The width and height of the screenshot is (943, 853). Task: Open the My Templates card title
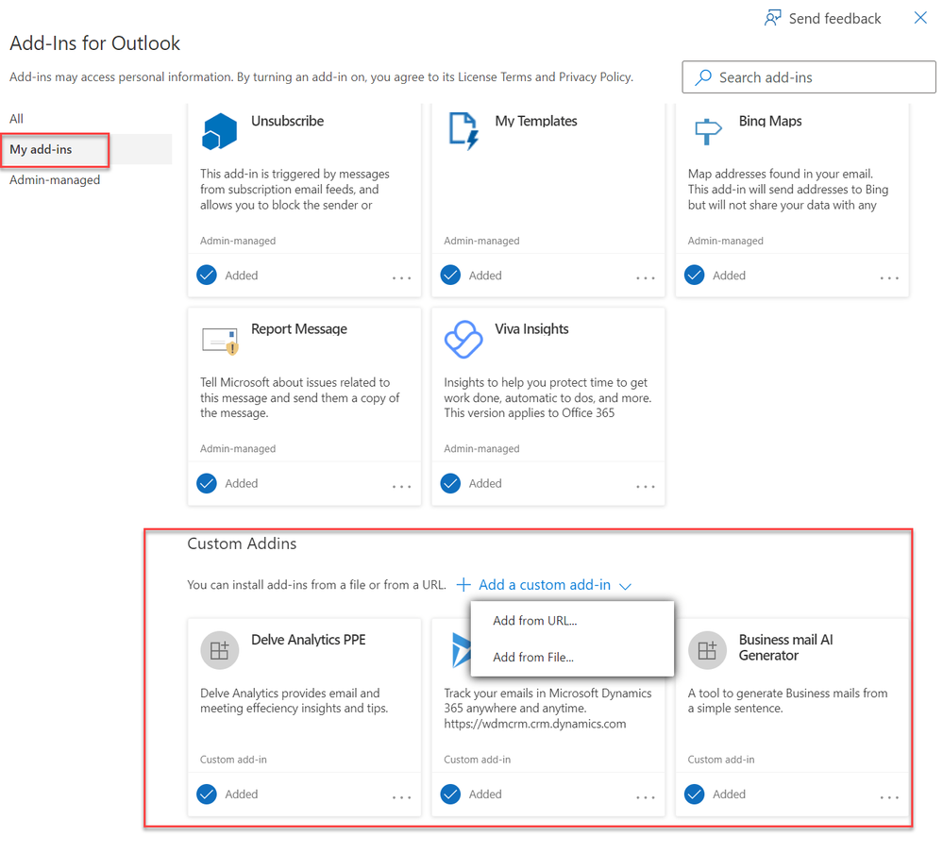click(536, 121)
